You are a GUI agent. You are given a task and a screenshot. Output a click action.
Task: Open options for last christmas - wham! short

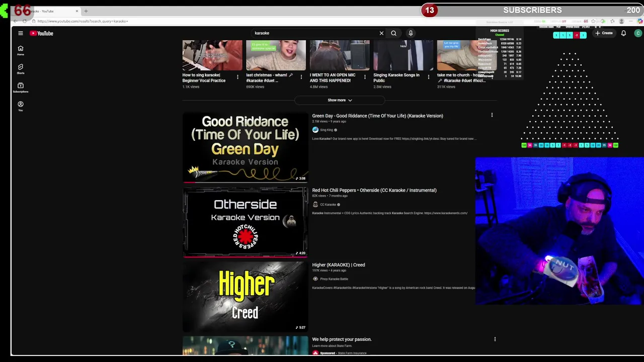tap(301, 77)
